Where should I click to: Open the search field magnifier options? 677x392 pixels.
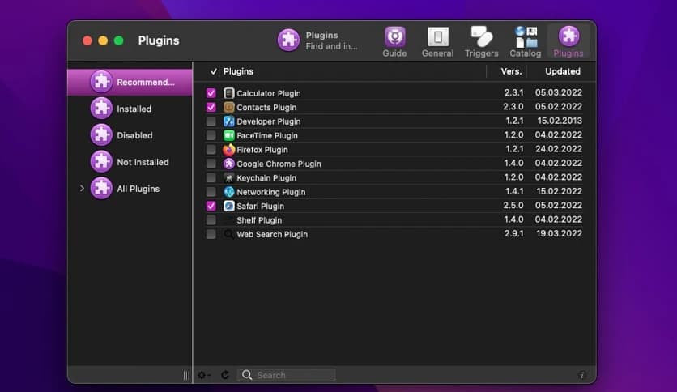click(250, 375)
